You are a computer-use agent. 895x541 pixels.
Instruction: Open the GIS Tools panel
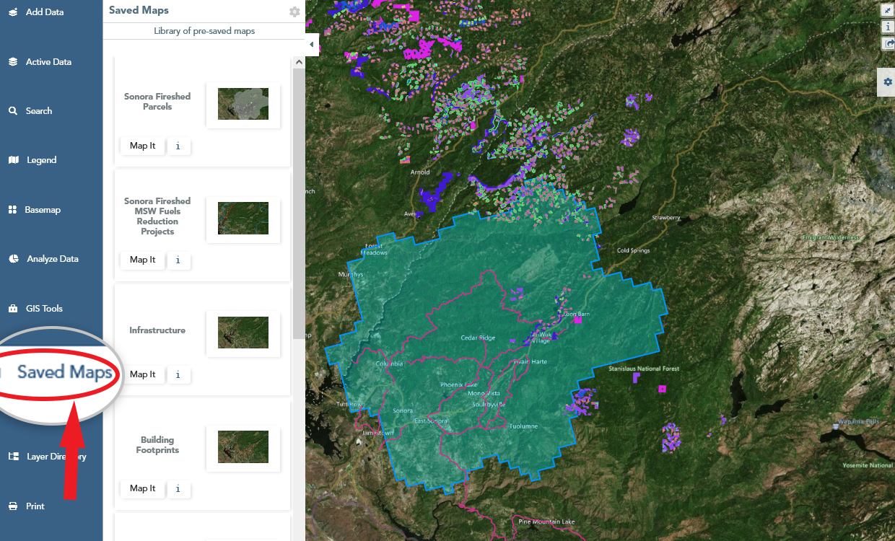(x=35, y=309)
